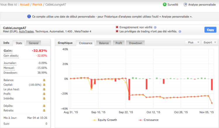Select the Balance chart tab
219x128 pixels.
[x=104, y=43]
